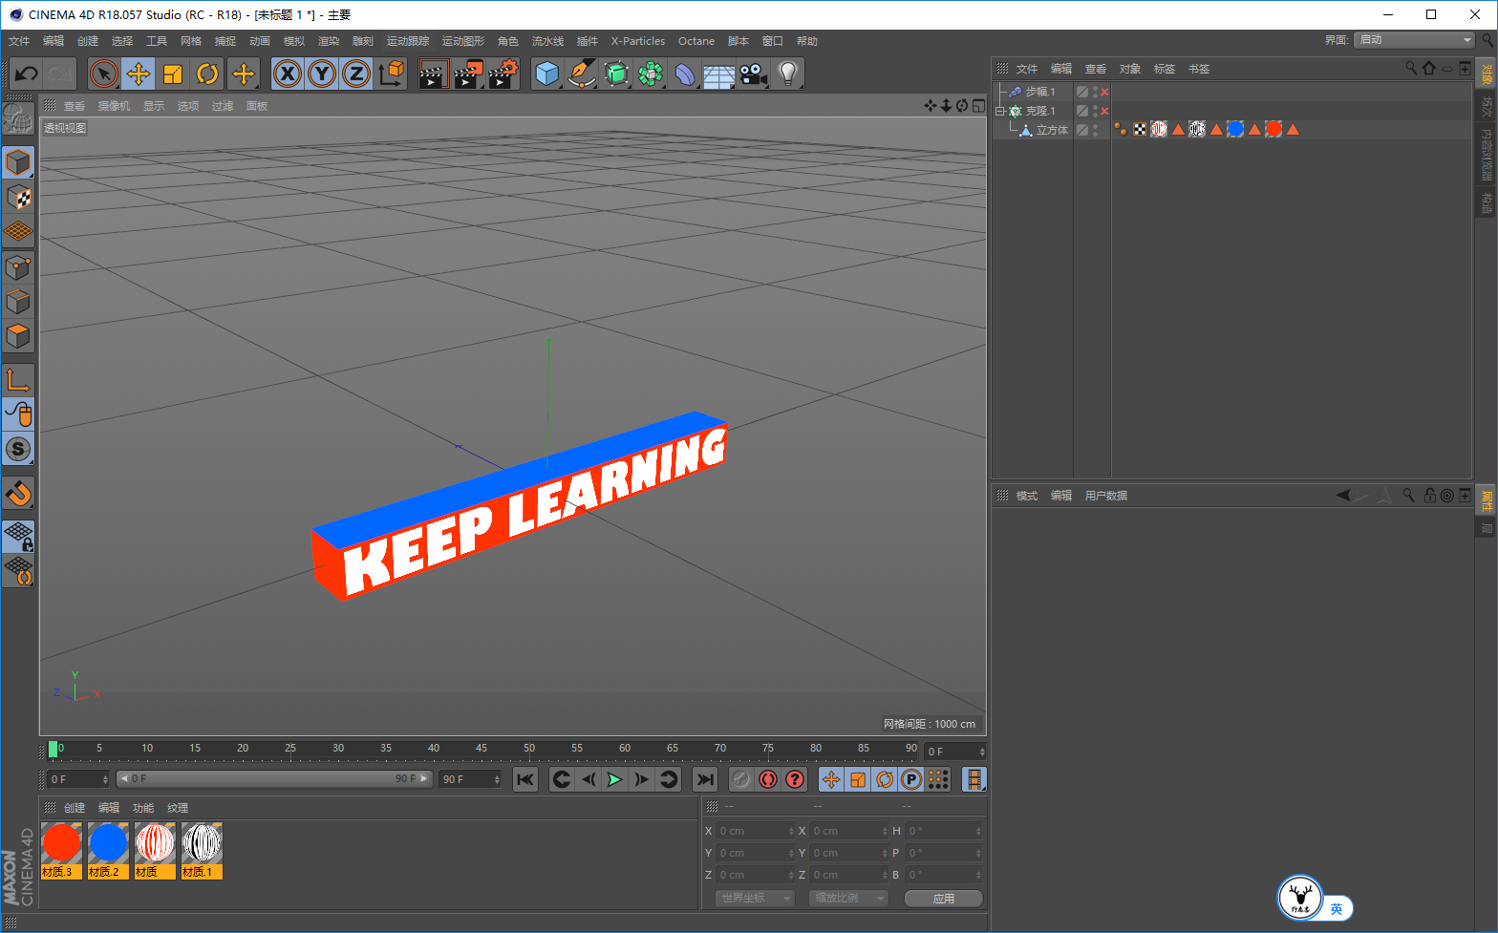1498x933 pixels.
Task: Add a Camera object
Action: click(754, 74)
